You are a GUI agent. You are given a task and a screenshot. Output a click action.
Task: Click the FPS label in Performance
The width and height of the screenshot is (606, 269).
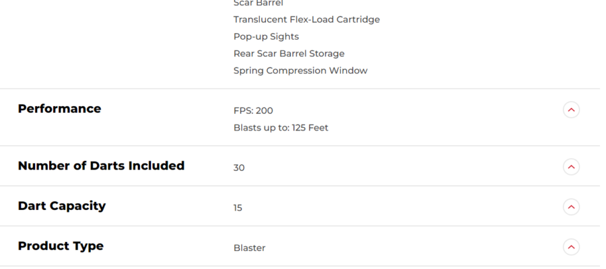tap(242, 110)
